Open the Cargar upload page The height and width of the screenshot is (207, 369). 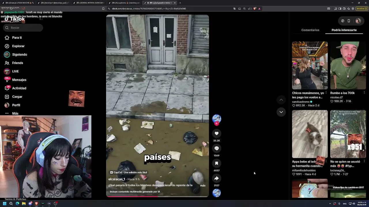(17, 97)
